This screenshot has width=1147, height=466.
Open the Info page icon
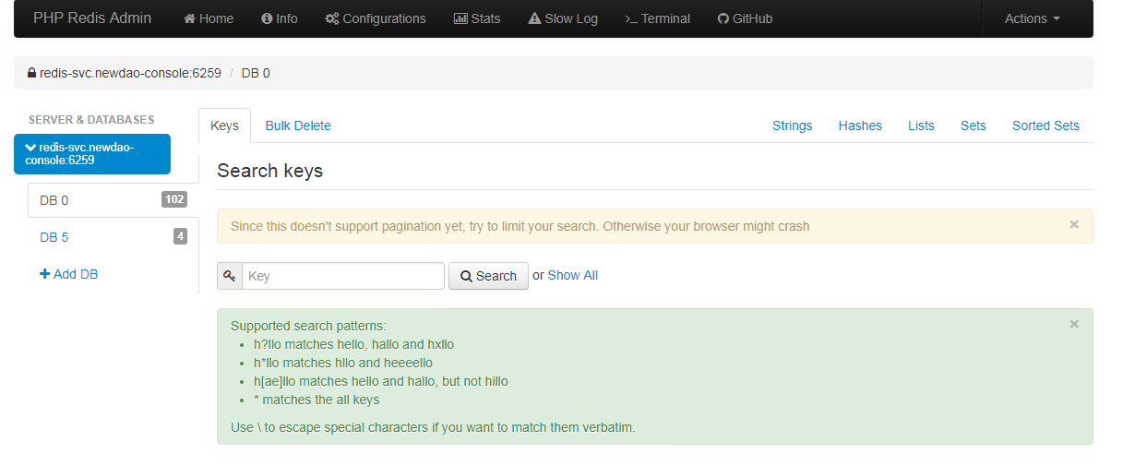267,19
